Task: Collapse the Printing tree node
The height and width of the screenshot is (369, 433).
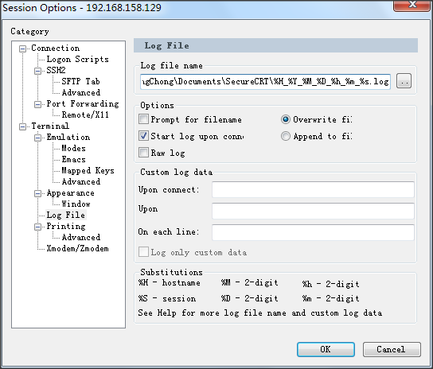Action: (38, 227)
